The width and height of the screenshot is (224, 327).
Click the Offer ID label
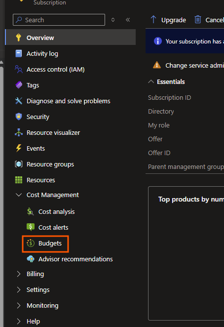[x=159, y=153]
